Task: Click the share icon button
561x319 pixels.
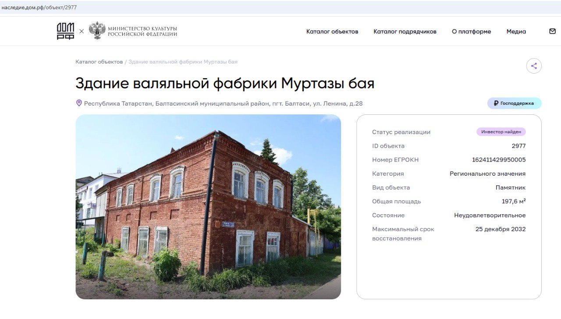Action: click(x=534, y=66)
